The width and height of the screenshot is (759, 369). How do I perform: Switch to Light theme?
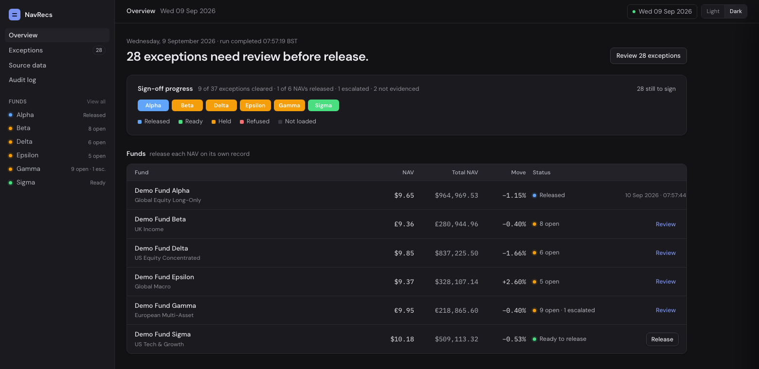click(713, 12)
